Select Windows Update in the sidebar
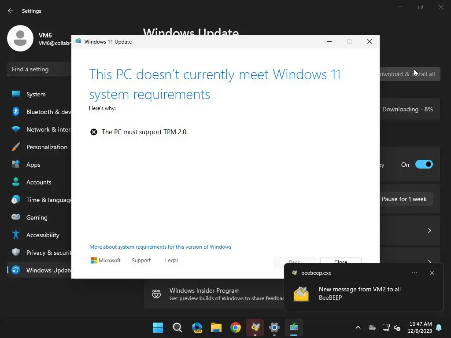This screenshot has width=451, height=338. point(39,270)
